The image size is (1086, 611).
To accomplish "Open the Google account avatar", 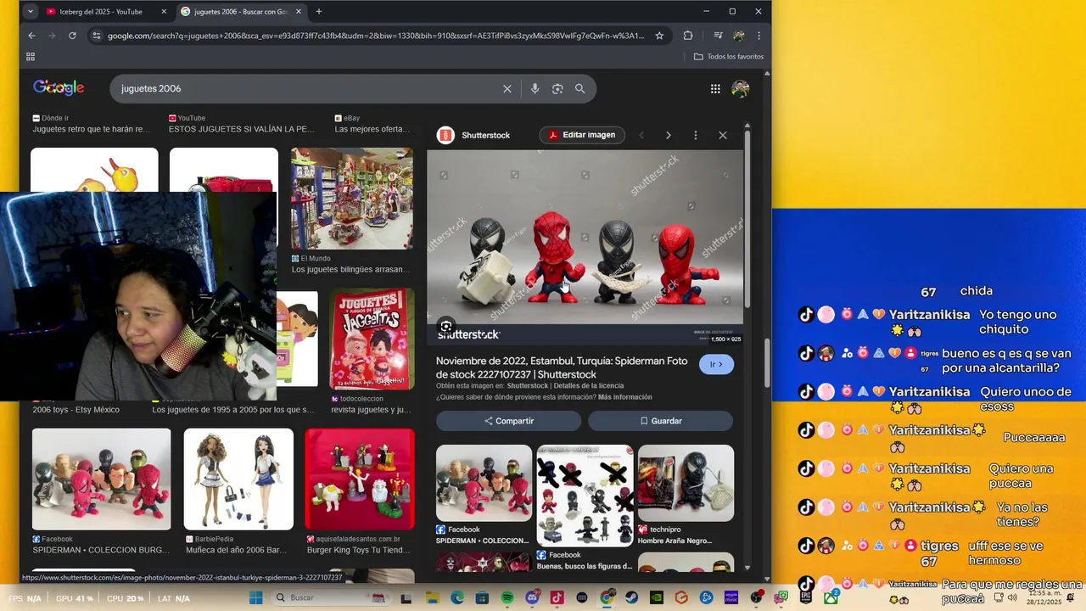I will (741, 88).
